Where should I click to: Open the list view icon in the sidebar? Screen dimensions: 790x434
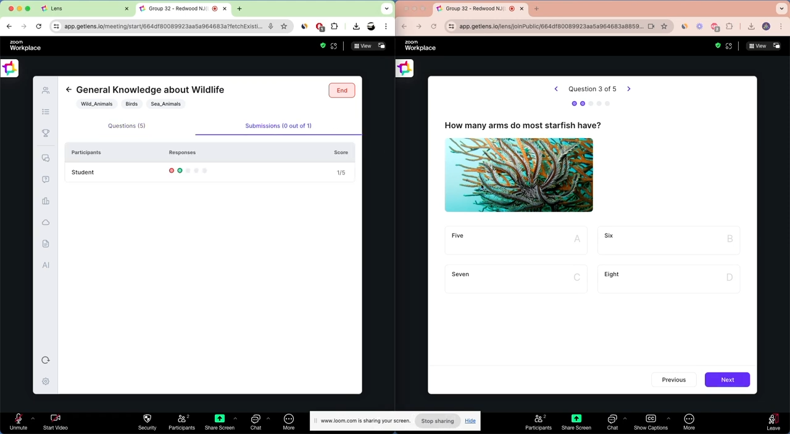(x=45, y=112)
